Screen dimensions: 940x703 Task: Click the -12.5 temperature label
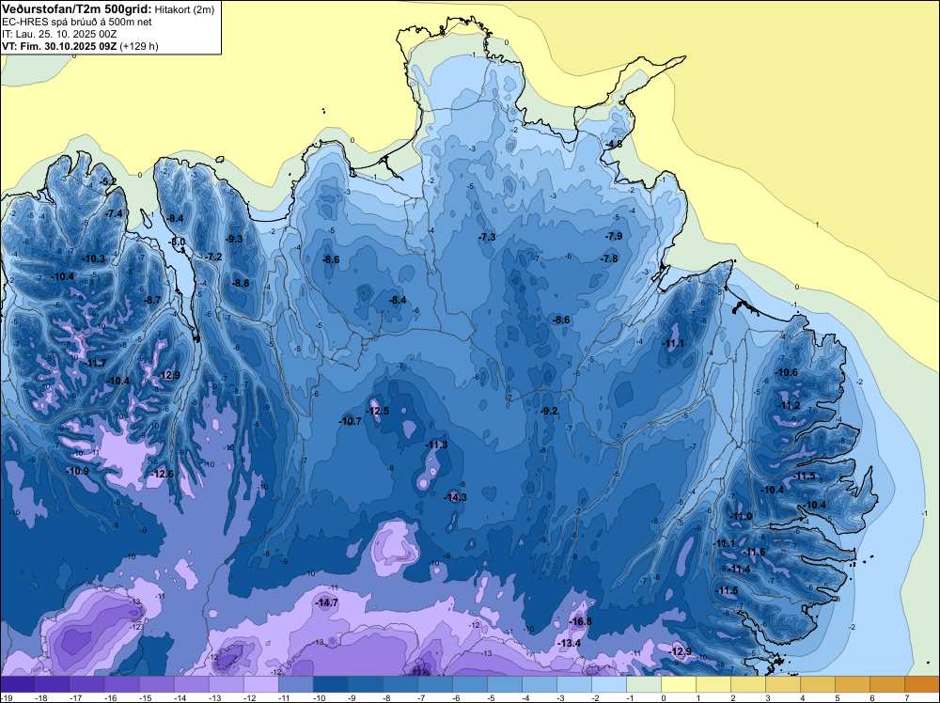[378, 411]
